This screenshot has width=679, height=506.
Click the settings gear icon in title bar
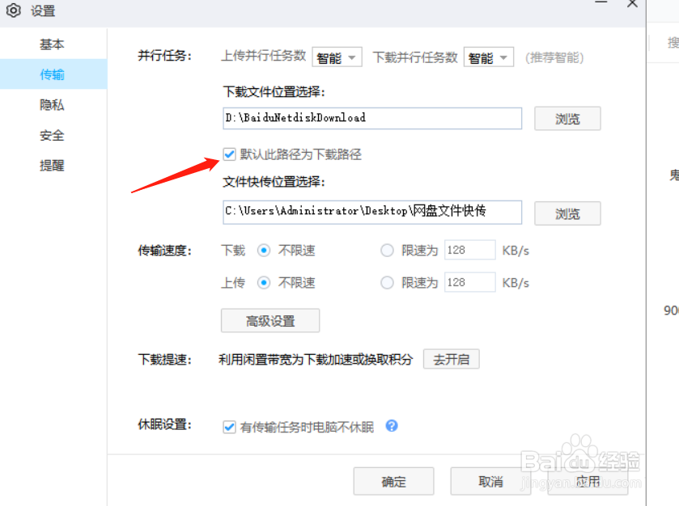(14, 10)
